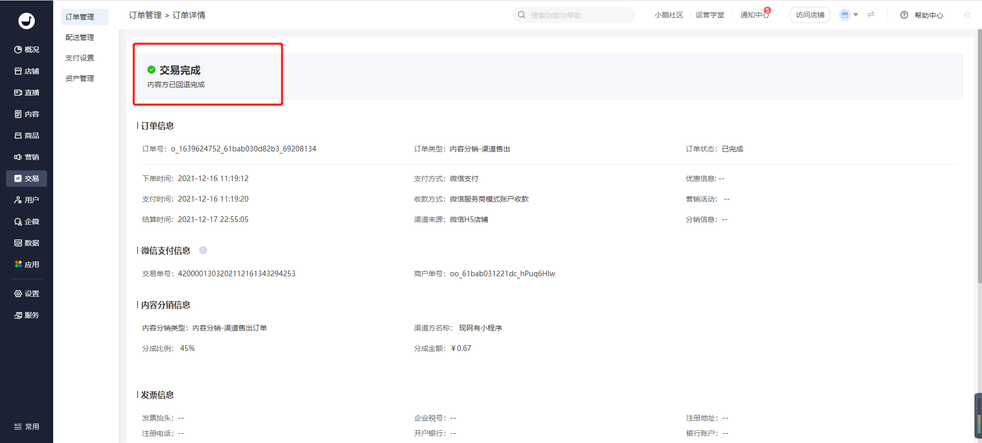This screenshot has width=982, height=443.
Task: Click 下单时间 value 2021-12-16 11:19:12
Action: click(x=213, y=179)
